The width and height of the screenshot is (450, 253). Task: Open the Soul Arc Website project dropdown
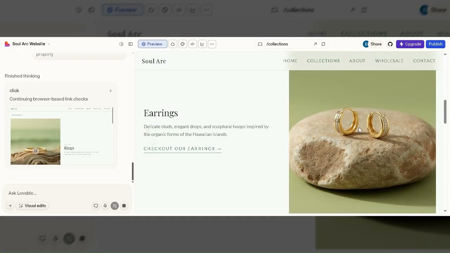tap(31, 44)
